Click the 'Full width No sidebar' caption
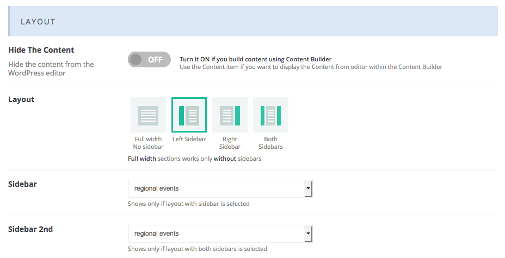The image size is (505, 258). click(x=148, y=143)
